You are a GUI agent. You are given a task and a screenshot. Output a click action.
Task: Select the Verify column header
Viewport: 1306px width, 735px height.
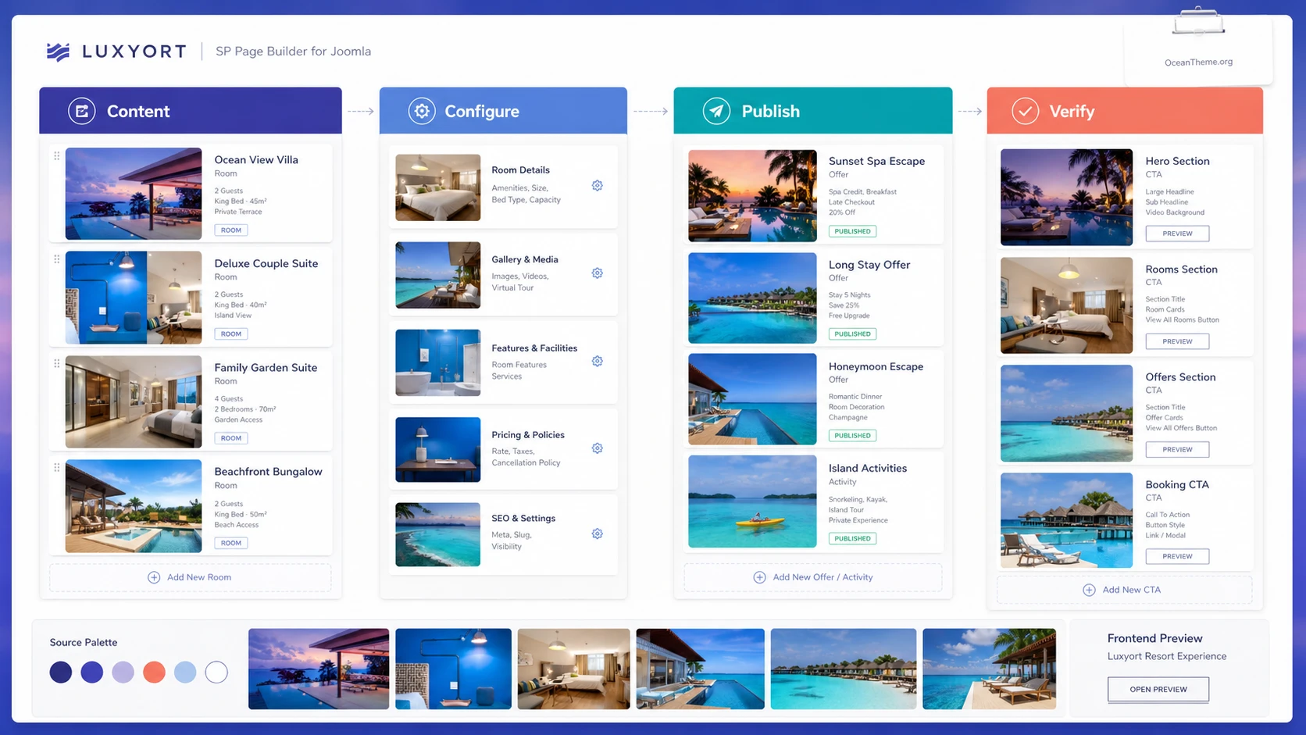1125,111
